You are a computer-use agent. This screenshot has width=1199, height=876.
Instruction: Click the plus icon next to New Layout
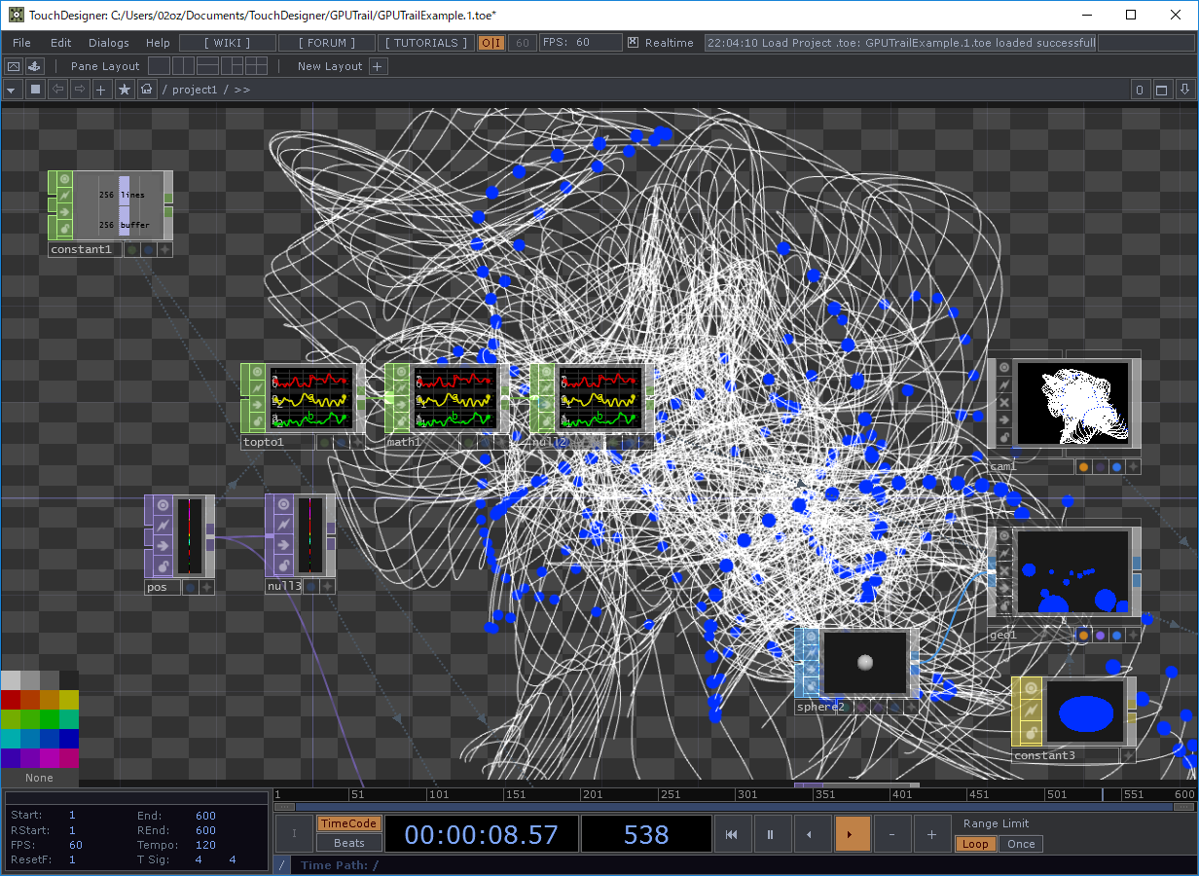(x=379, y=66)
